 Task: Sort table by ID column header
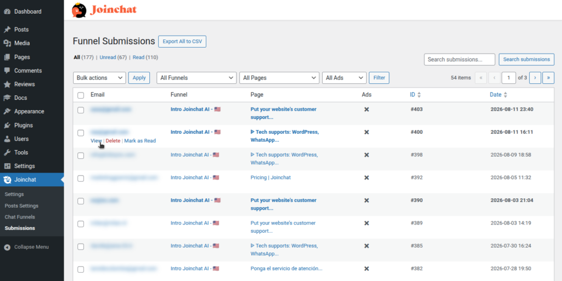click(413, 95)
